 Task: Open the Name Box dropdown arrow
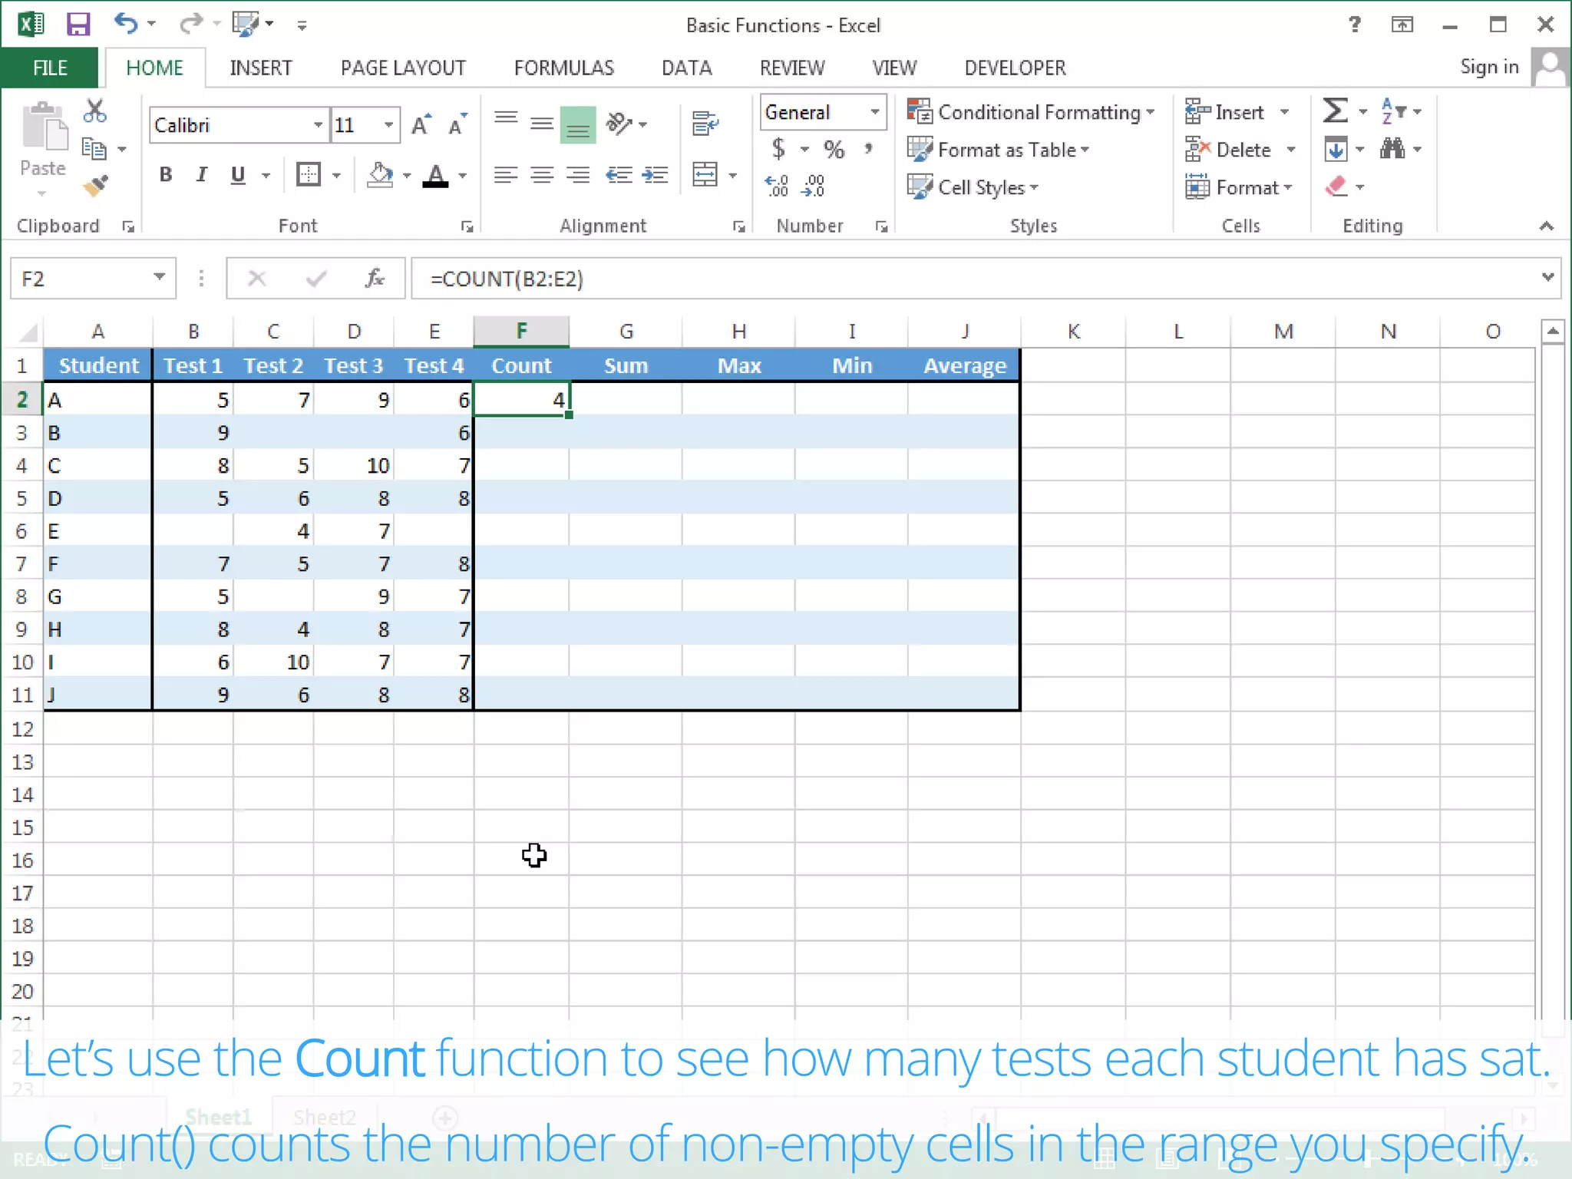[x=159, y=278]
